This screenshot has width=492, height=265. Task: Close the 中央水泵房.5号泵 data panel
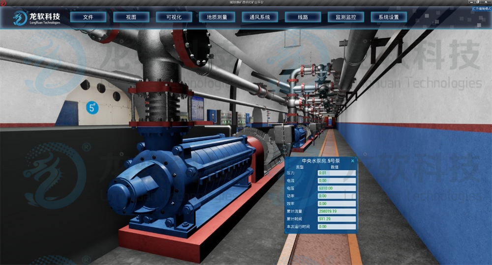[353, 160]
